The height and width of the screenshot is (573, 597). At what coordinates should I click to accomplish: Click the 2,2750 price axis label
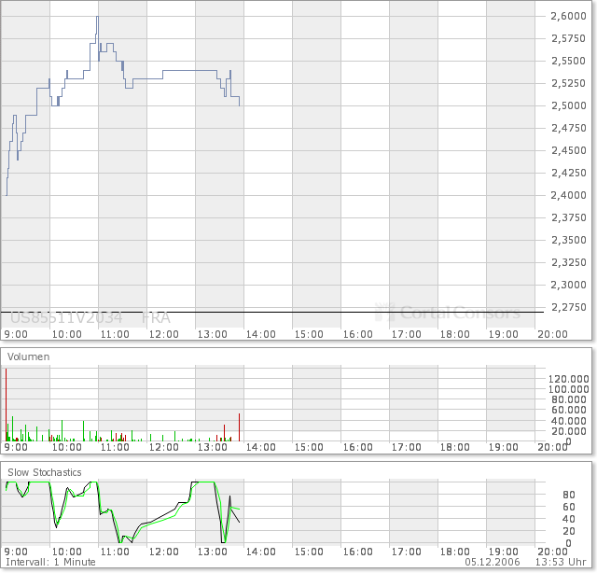click(x=568, y=307)
